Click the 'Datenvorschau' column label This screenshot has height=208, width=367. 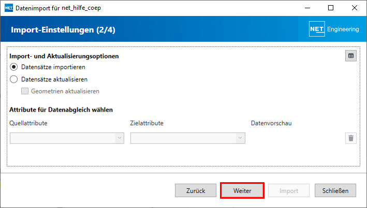[x=271, y=123]
